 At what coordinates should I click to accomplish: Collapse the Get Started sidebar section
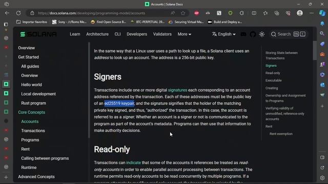[28, 57]
